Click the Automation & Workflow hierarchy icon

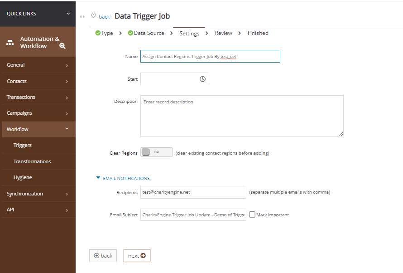click(x=10, y=43)
